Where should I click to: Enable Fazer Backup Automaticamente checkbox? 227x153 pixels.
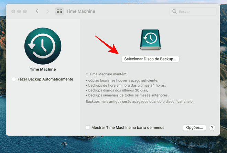click(x=14, y=79)
